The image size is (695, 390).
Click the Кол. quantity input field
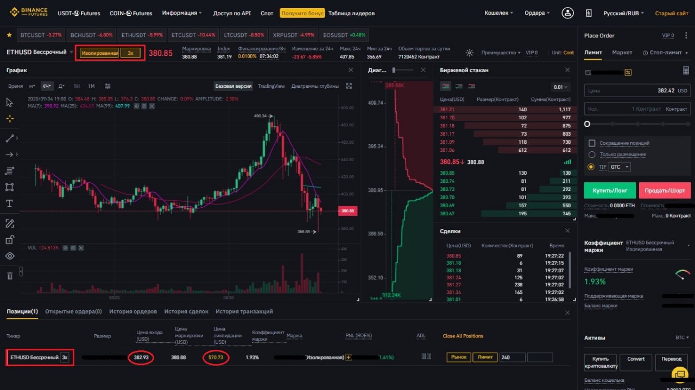coord(637,109)
